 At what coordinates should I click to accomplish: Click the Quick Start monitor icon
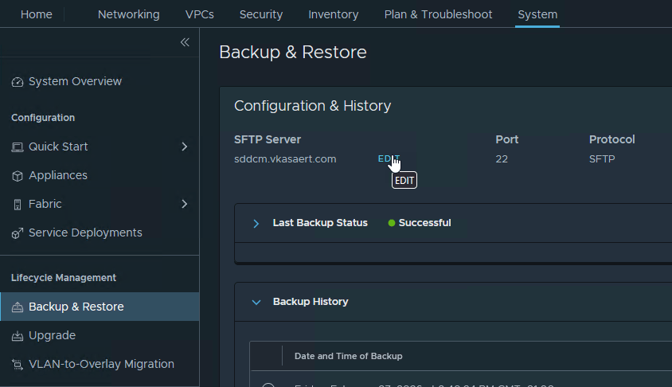click(x=18, y=147)
